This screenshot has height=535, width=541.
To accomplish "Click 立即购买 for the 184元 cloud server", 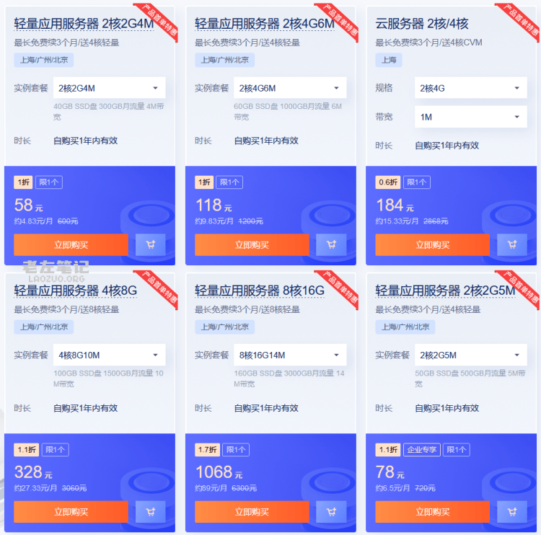I will click(433, 245).
